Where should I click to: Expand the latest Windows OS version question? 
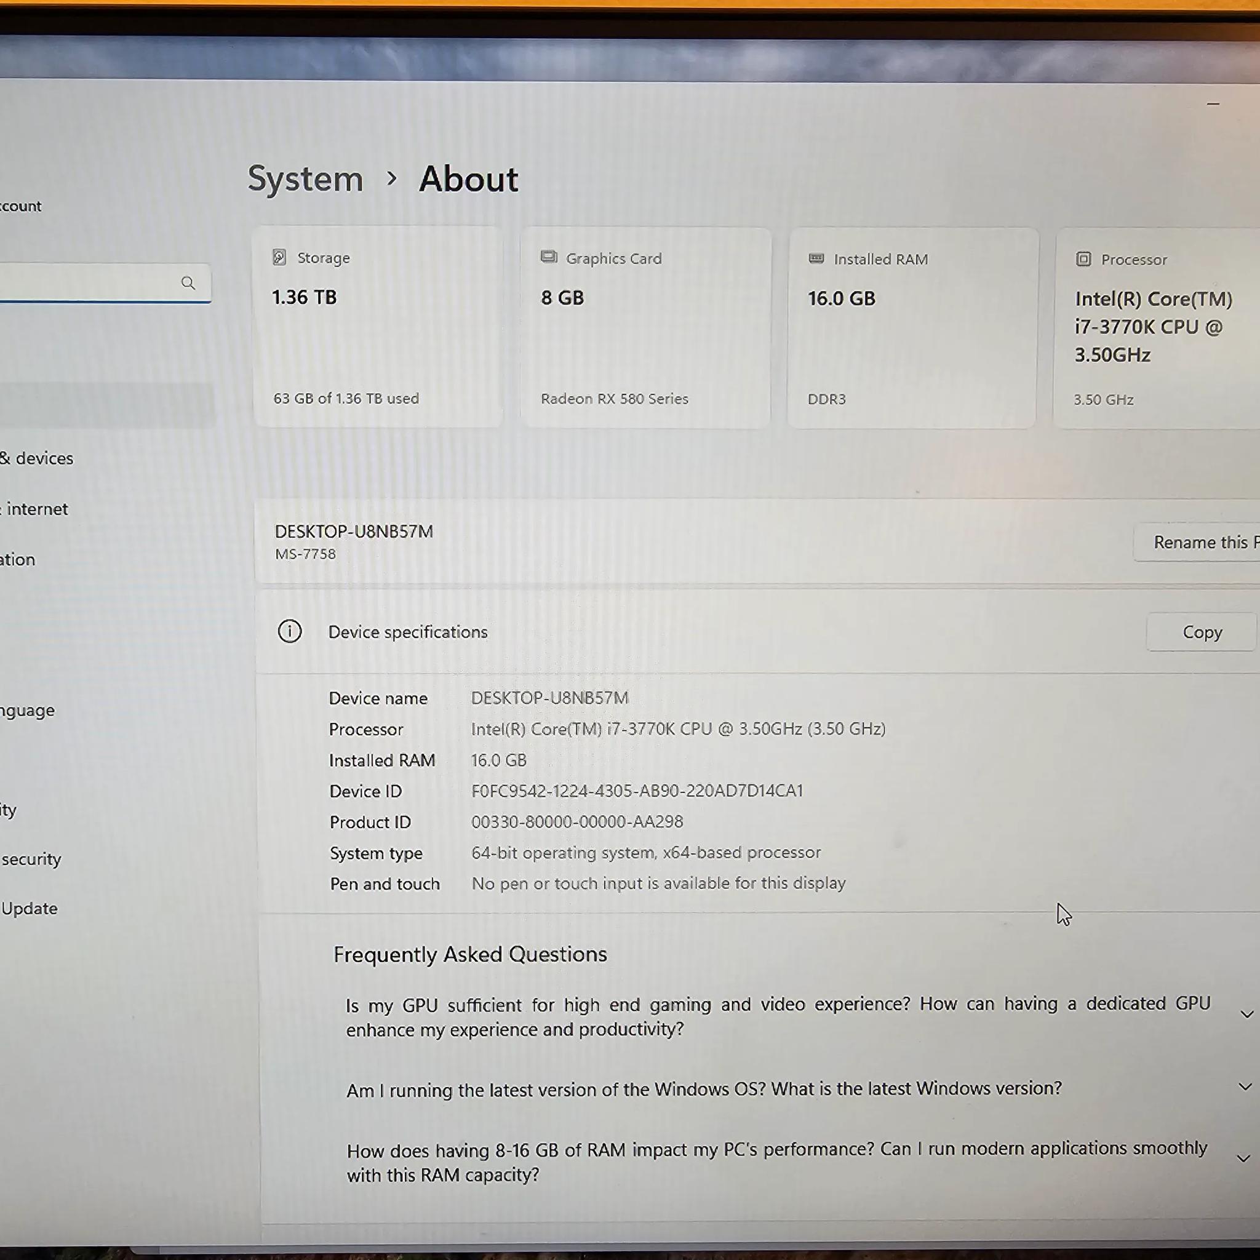pyautogui.click(x=1245, y=1087)
